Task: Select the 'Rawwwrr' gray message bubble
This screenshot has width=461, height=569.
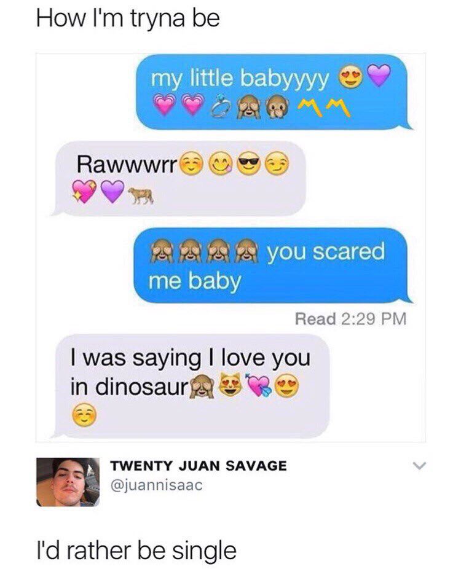Action: [179, 179]
